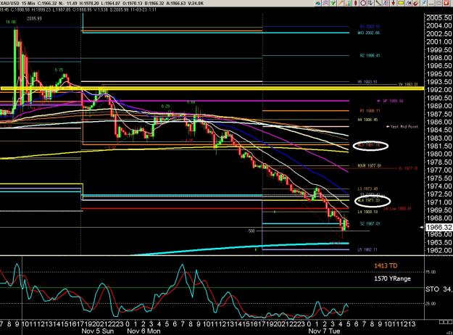This screenshot has height=335, width=453.
Task: Toggle the red magnet snap icon
Action: click(x=416, y=3)
